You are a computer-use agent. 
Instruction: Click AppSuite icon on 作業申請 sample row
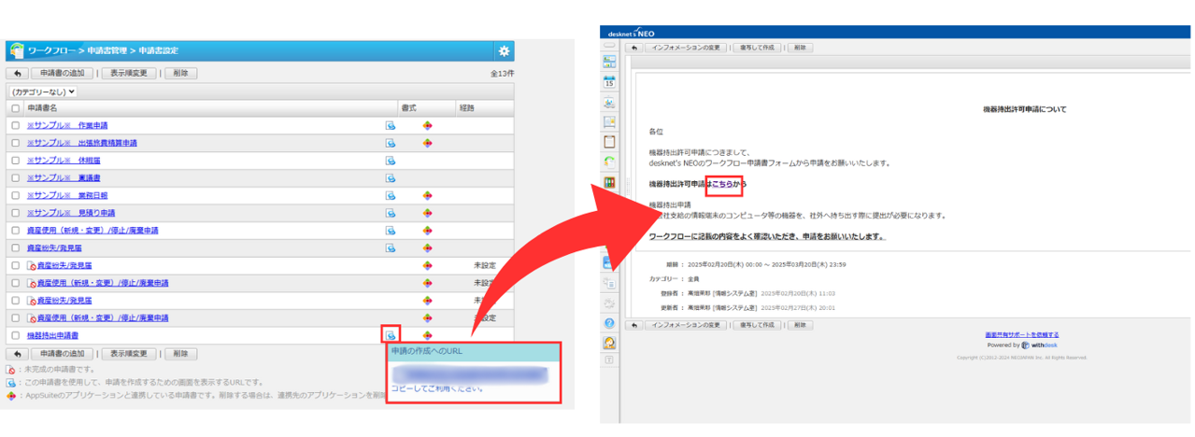(x=427, y=125)
